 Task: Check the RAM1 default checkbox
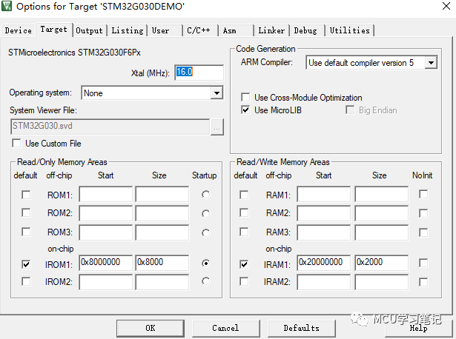pos(244,195)
